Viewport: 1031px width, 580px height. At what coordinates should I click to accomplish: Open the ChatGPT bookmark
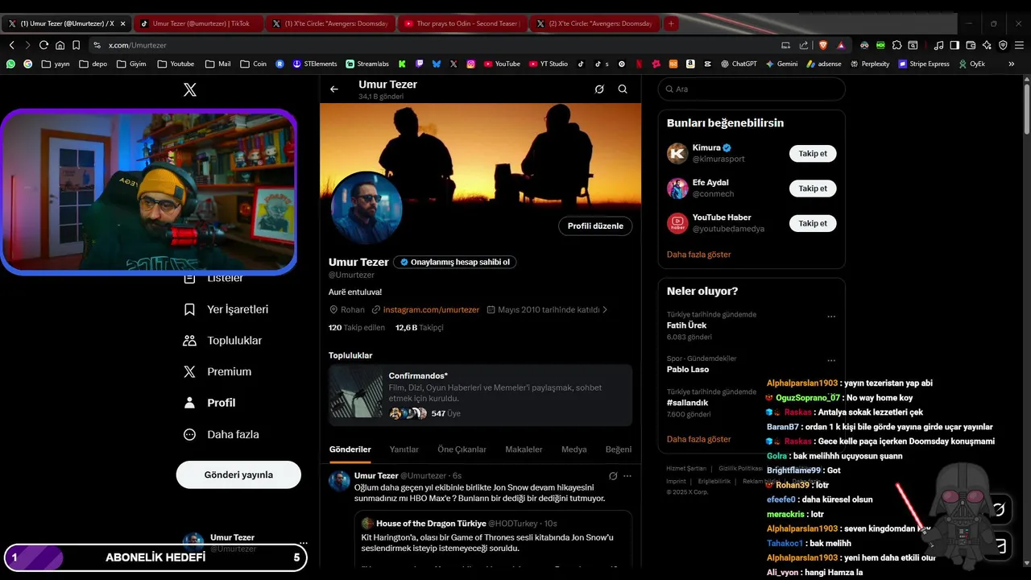[739, 64]
